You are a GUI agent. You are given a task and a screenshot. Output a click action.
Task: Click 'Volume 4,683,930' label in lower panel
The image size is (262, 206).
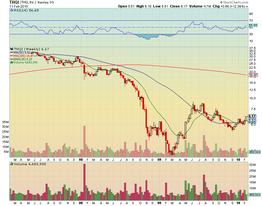click(x=30, y=164)
